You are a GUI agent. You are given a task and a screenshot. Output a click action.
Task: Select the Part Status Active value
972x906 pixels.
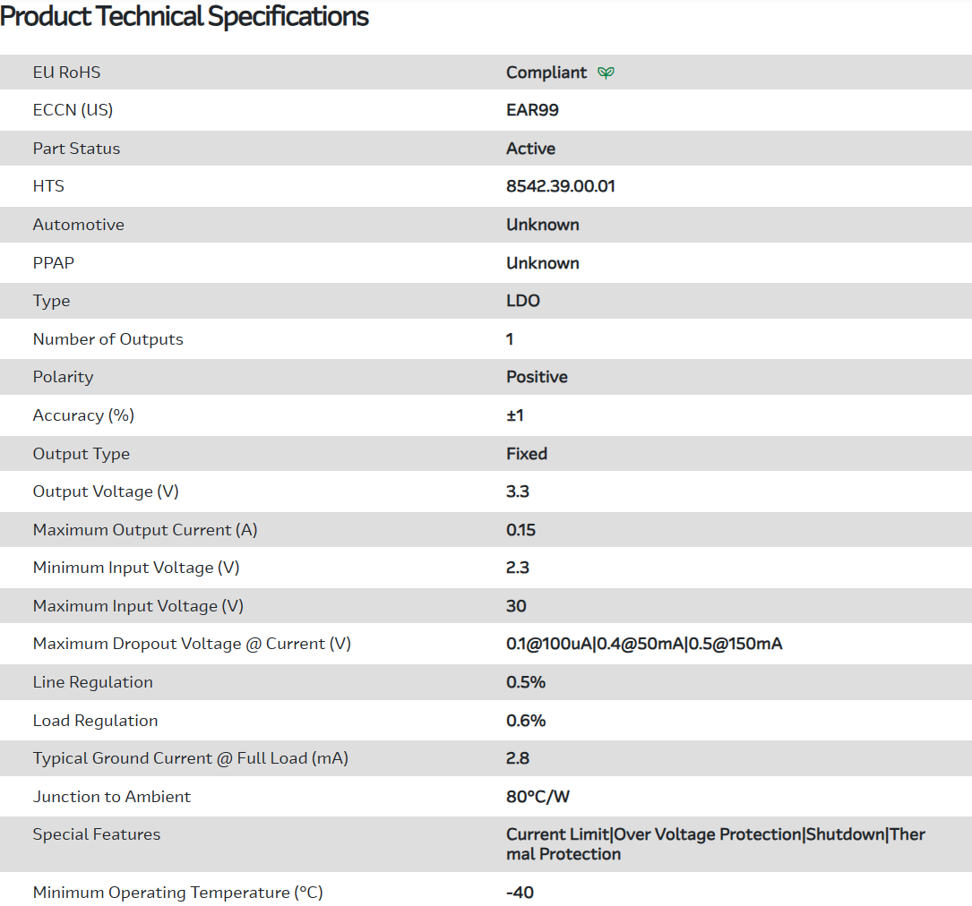pos(530,149)
